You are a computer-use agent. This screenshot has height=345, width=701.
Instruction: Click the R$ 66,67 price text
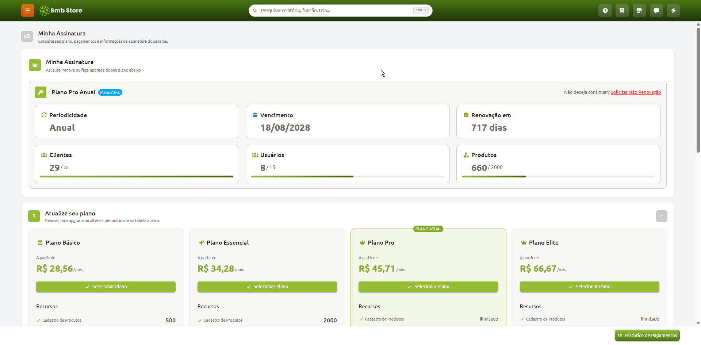538,269
